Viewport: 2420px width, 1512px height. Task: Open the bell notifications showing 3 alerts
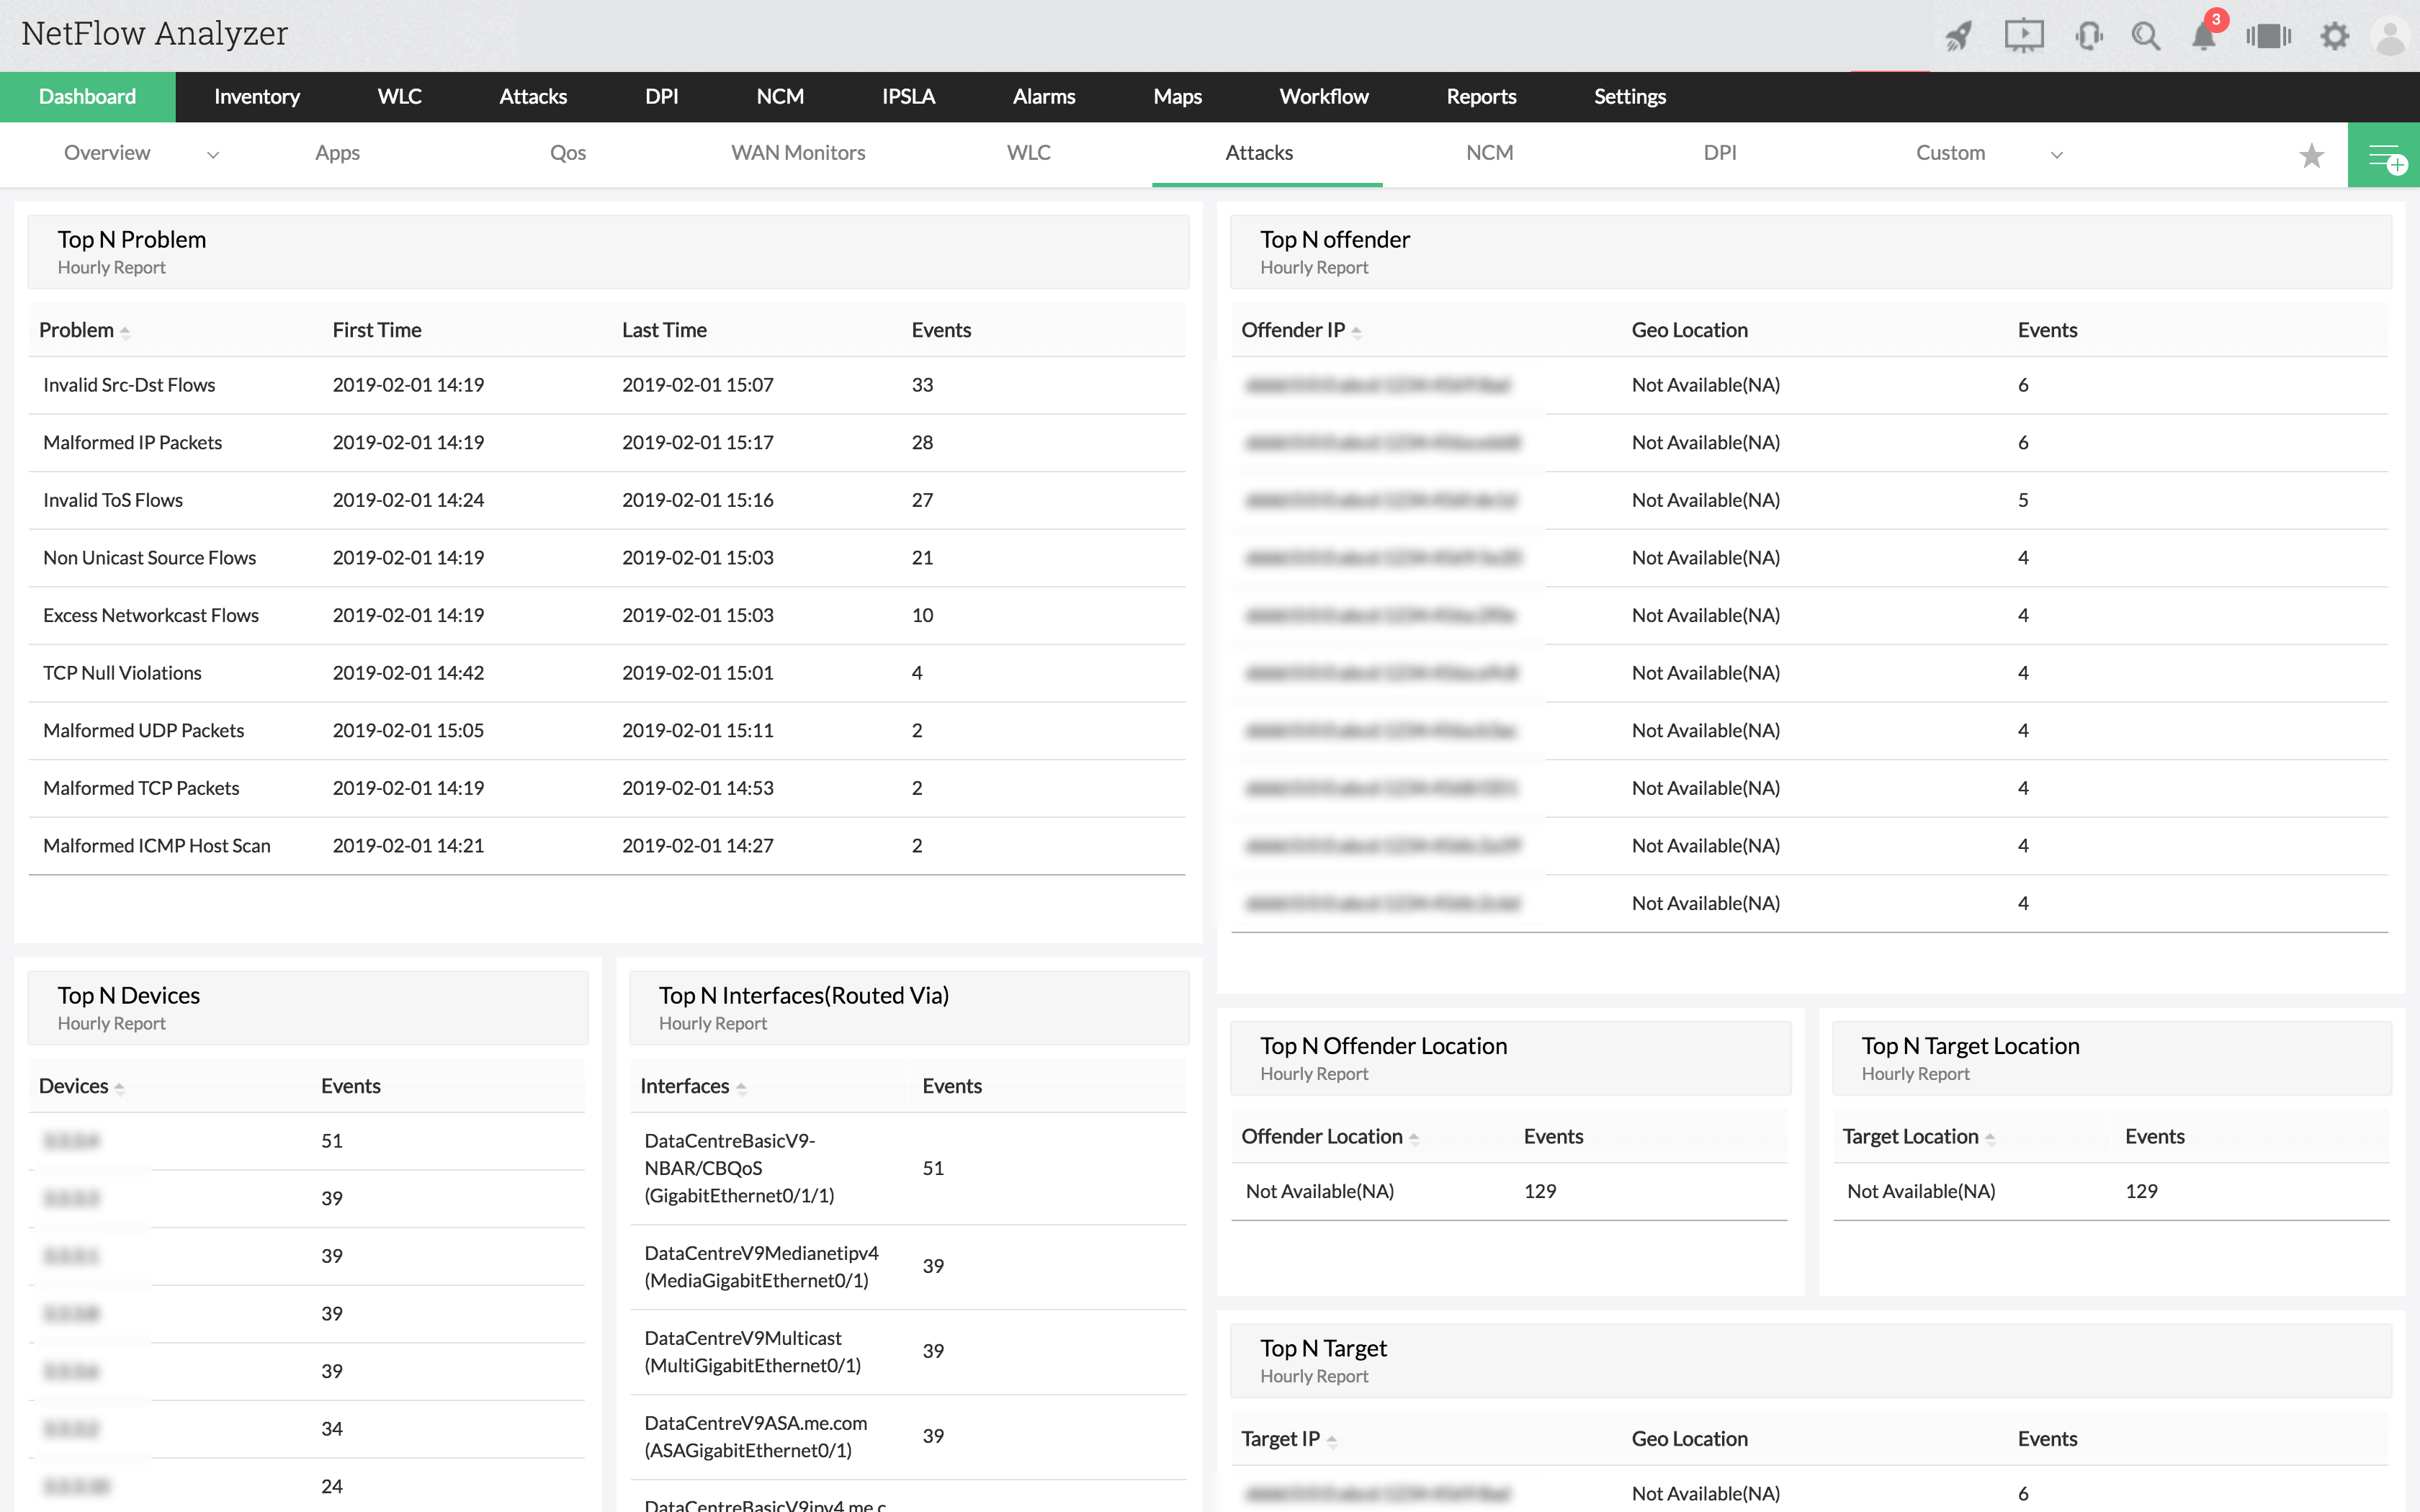(x=2204, y=37)
